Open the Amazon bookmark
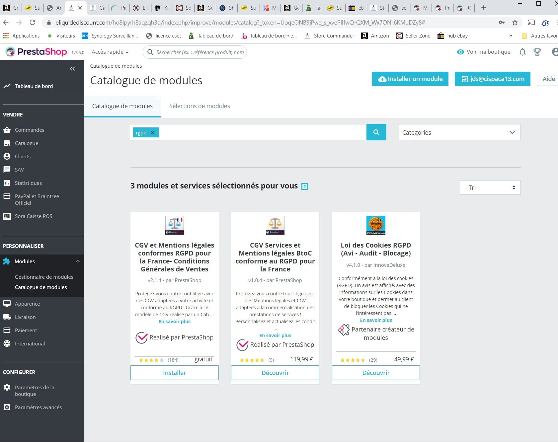This screenshot has width=558, height=442. click(375, 36)
